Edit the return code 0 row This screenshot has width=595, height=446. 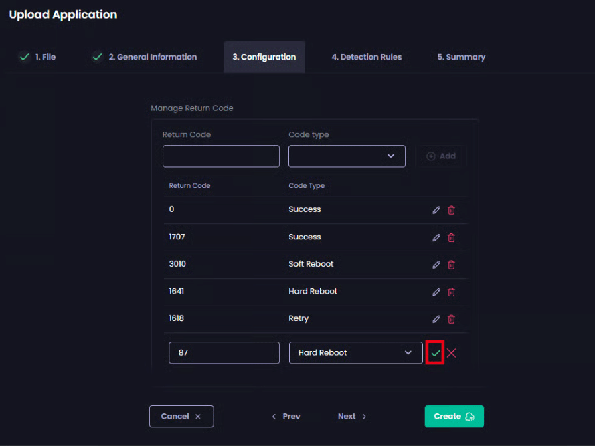point(436,210)
